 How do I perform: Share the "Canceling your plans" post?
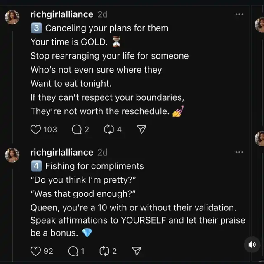[x=141, y=130]
